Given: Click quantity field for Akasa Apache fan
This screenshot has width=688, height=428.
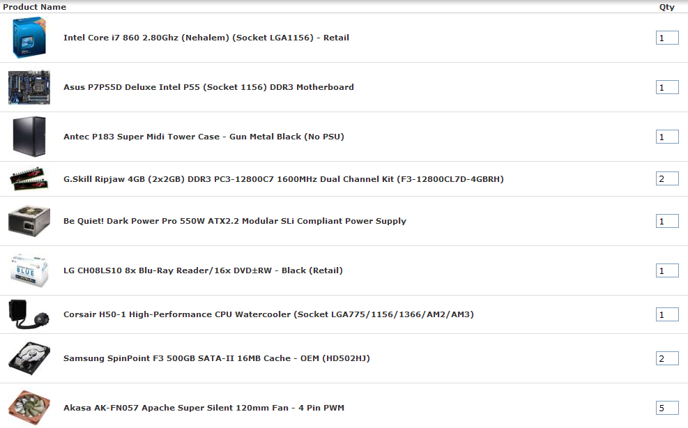Looking at the screenshot, I should pos(667,408).
